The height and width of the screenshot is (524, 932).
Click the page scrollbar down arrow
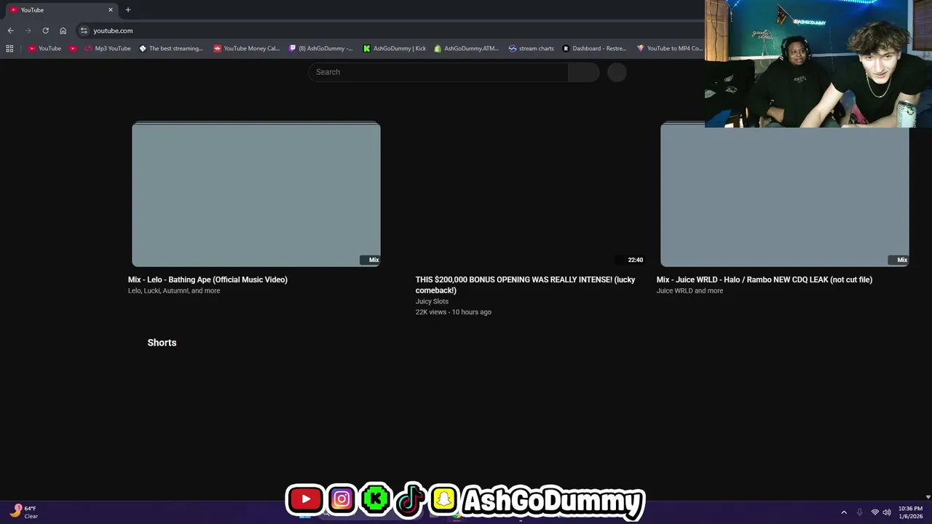(928, 497)
